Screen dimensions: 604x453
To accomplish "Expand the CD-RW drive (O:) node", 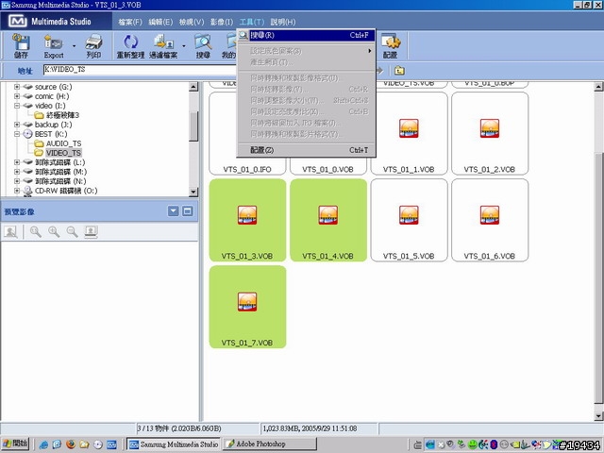I will pos(17,191).
